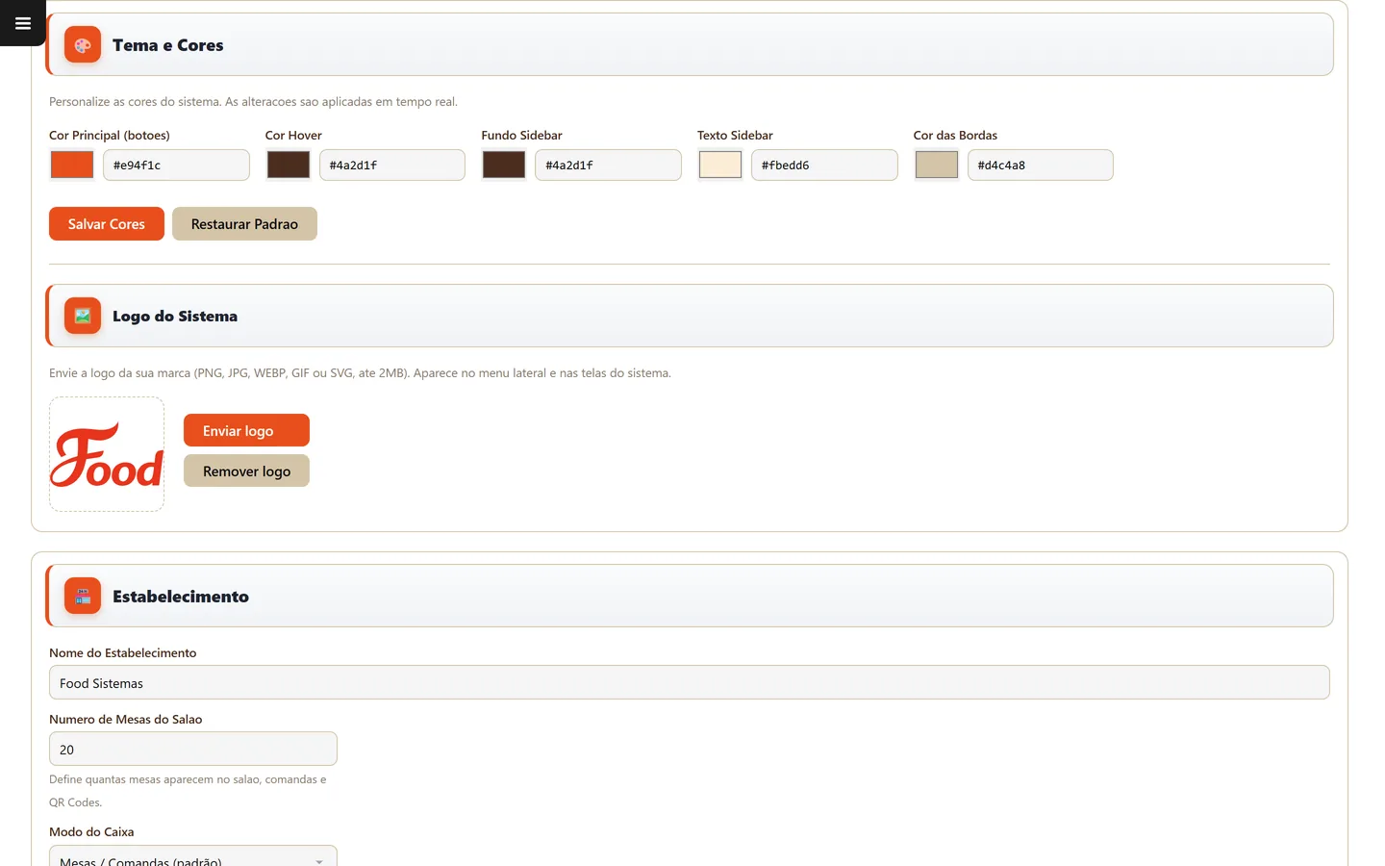Image resolution: width=1385 pixels, height=866 pixels.
Task: Click the store icon beside Estabelecimento
Action: coord(83,597)
